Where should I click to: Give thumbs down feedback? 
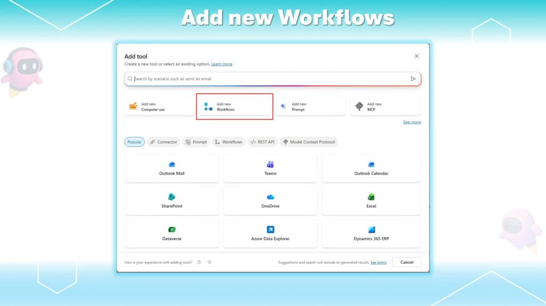point(209,262)
